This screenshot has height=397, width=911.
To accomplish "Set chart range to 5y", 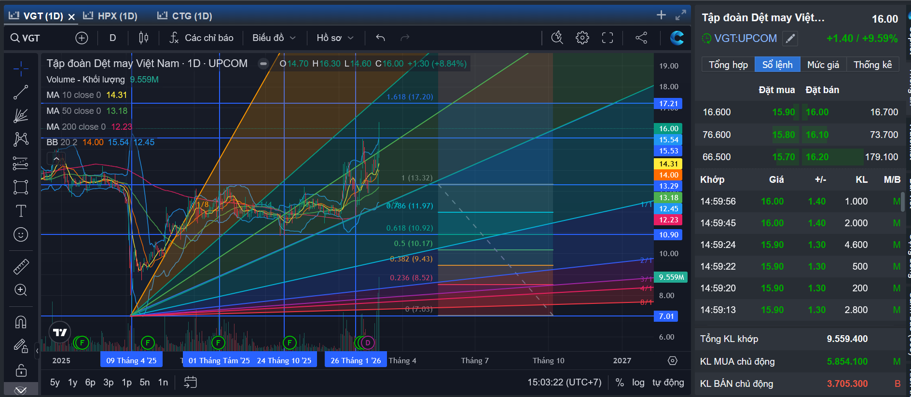I will (x=55, y=383).
